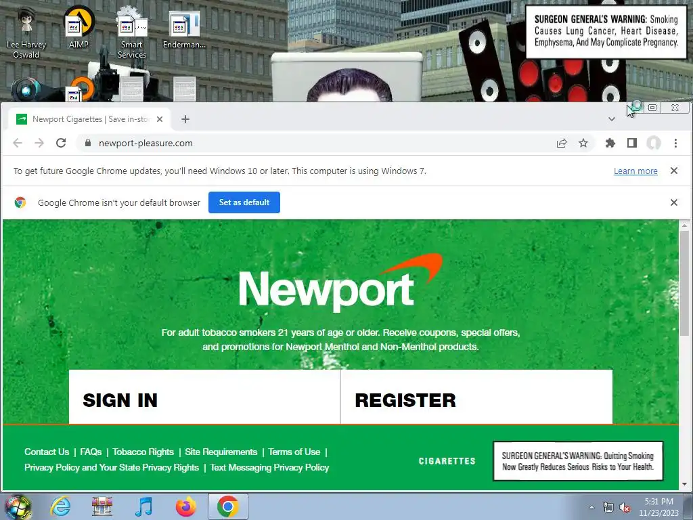Open Terms of Use link

pos(294,452)
